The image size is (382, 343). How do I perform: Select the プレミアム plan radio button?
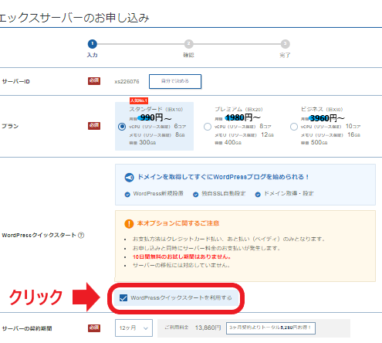208,127
